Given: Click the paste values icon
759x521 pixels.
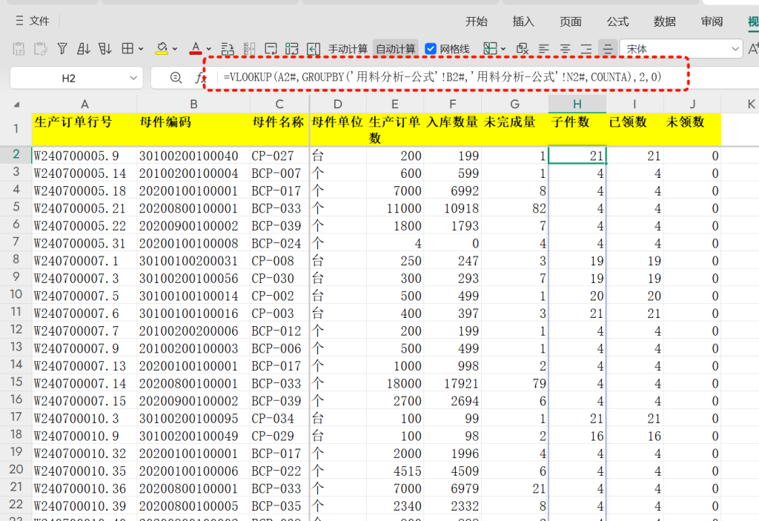Looking at the screenshot, I should coord(19,49).
